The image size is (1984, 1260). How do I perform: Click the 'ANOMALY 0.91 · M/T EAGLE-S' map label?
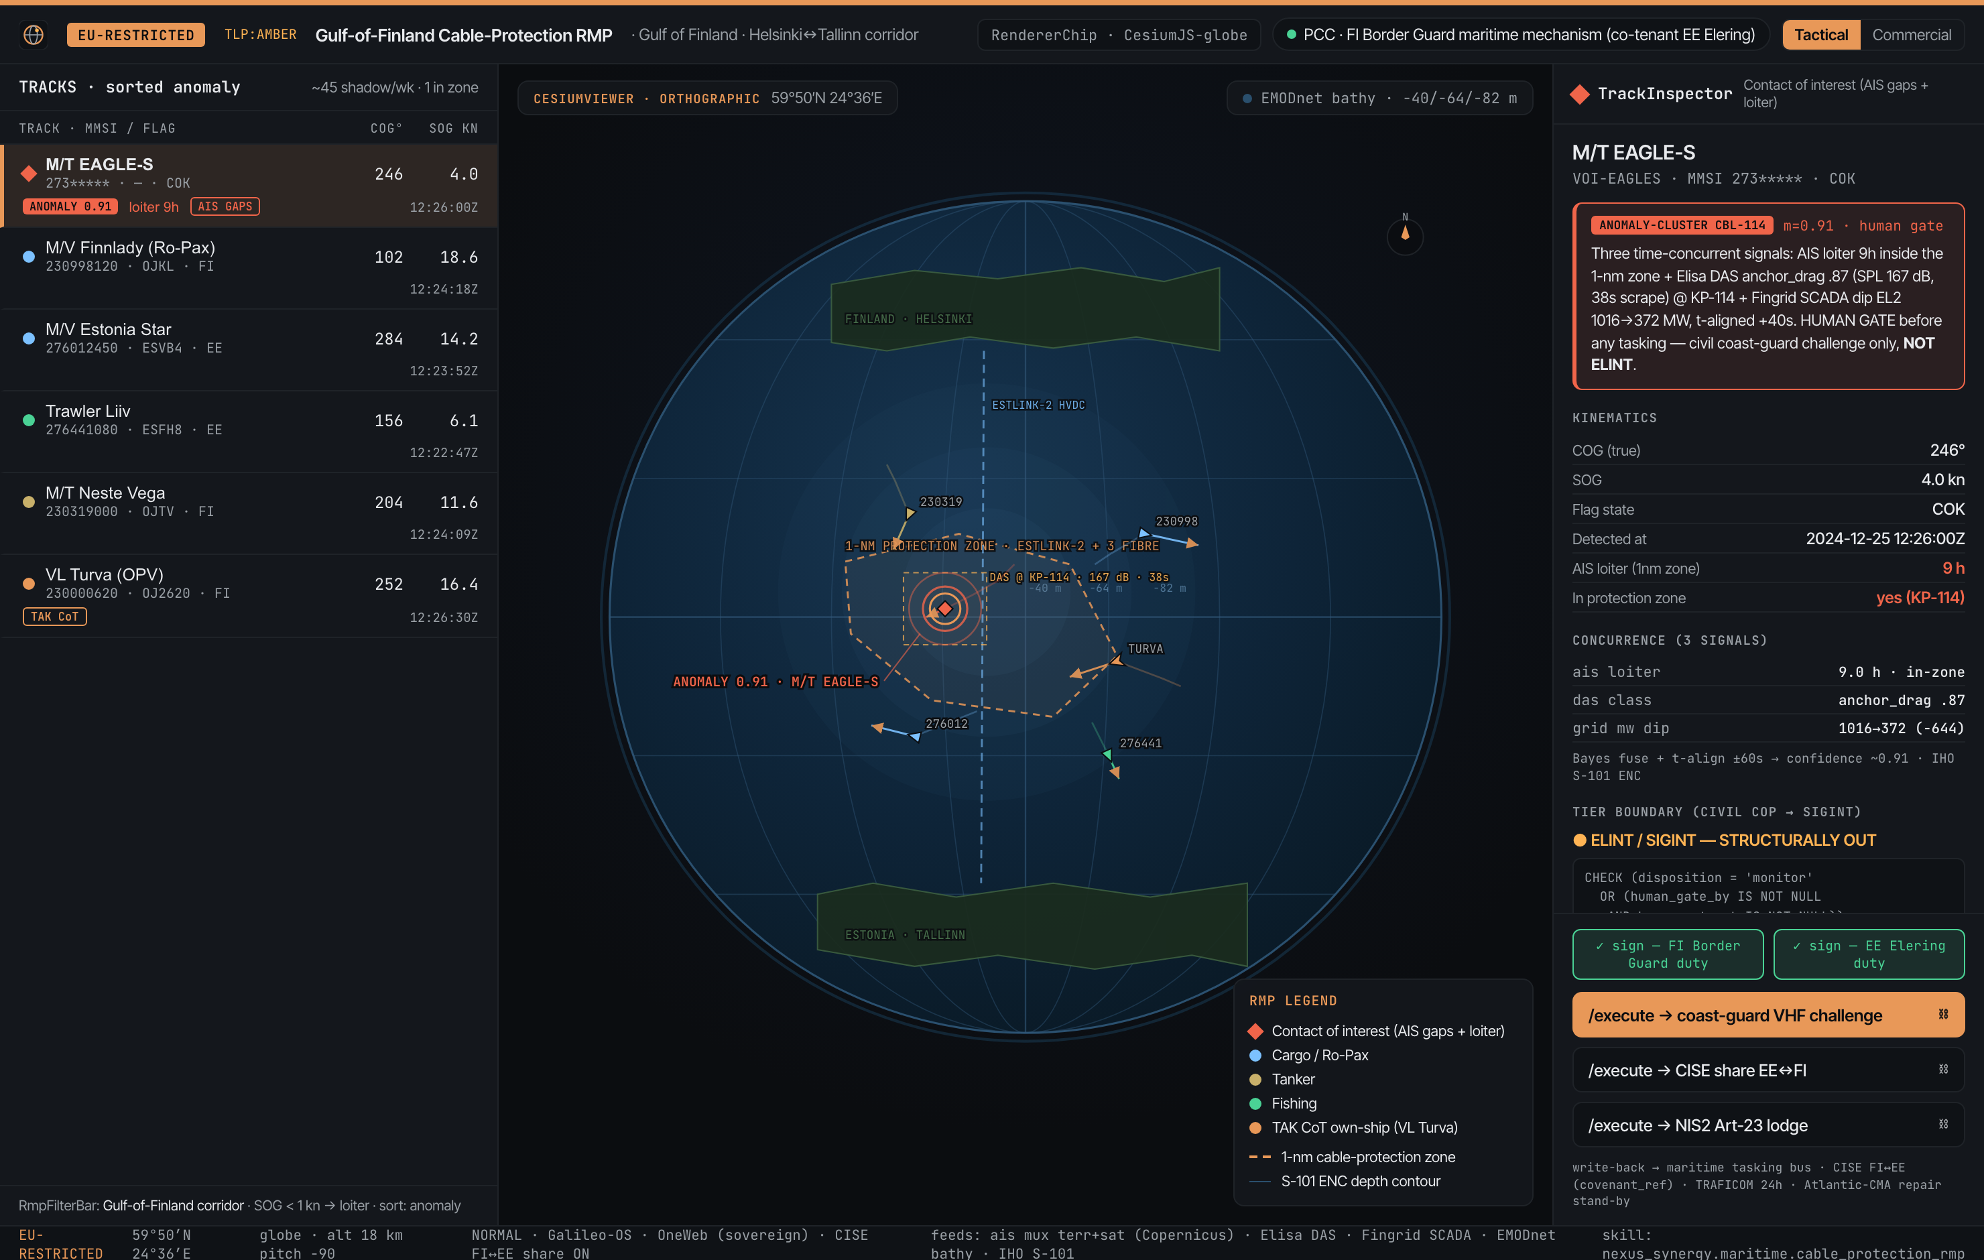point(776,682)
